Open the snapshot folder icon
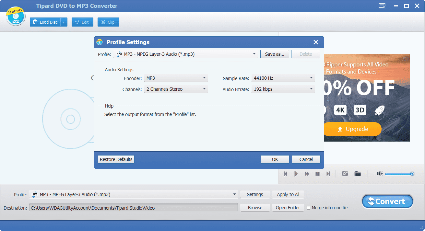 pyautogui.click(x=358, y=174)
